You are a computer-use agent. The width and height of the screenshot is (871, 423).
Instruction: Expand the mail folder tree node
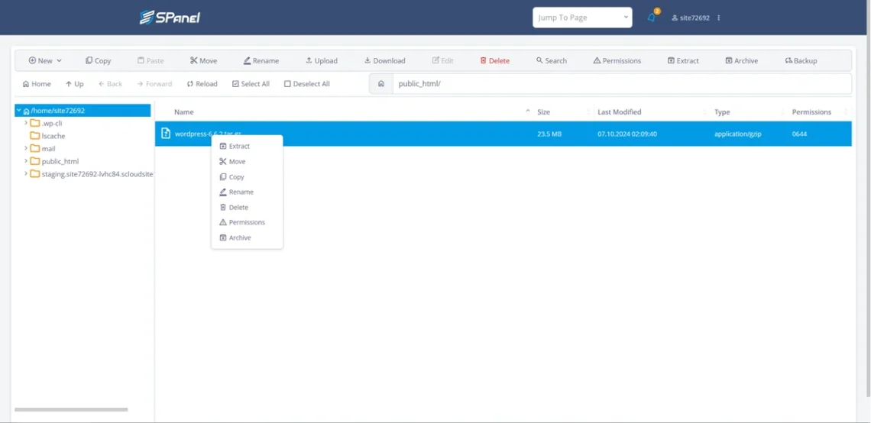(x=26, y=148)
